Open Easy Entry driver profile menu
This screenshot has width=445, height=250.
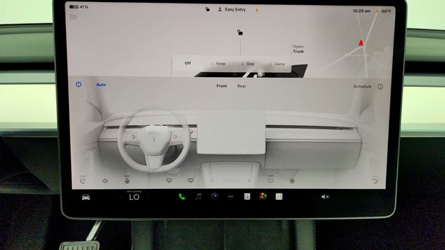(x=232, y=9)
